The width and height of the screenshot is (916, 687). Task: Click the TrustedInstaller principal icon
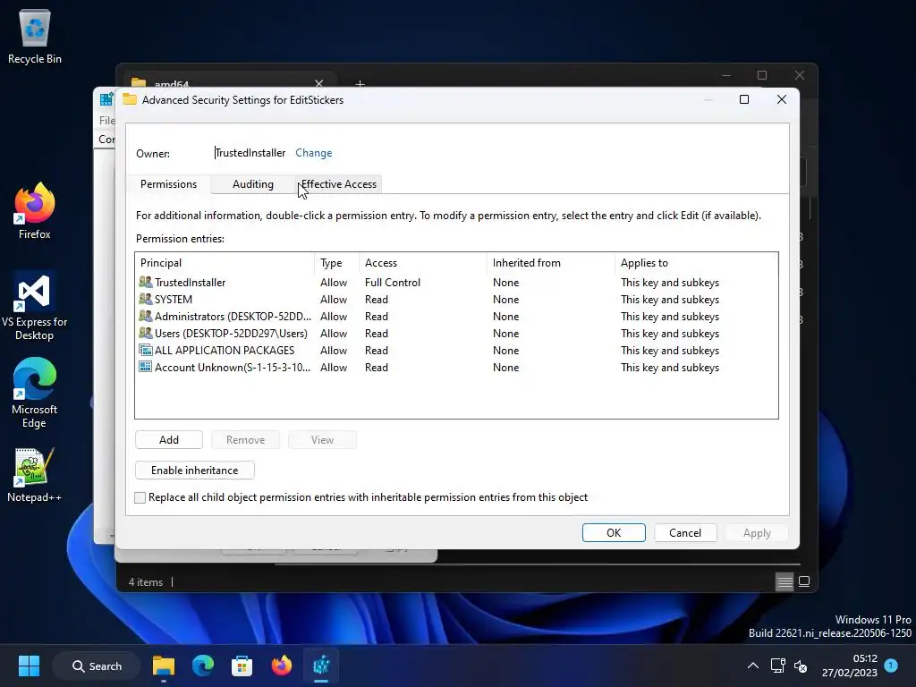(x=146, y=282)
